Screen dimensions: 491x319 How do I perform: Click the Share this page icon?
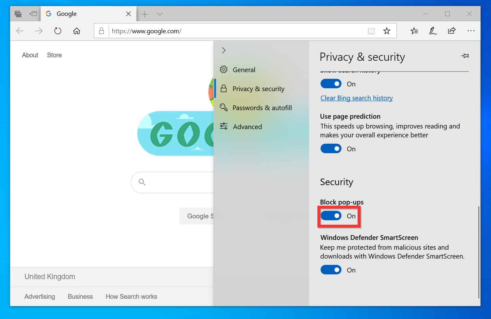tap(452, 31)
